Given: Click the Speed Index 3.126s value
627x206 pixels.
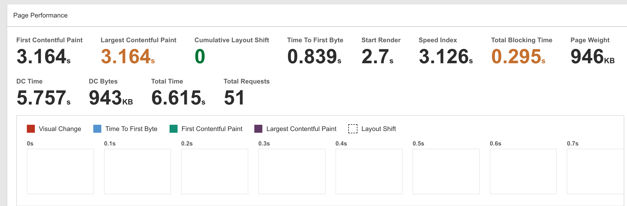Looking at the screenshot, I should pos(445,56).
